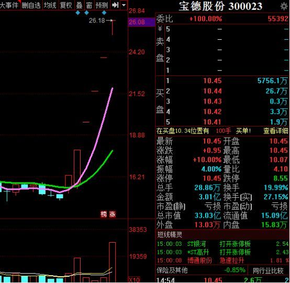Viewport: 290px width, 283px height.
Task: Click the first blue diamond event marker
Action: coord(78,13)
